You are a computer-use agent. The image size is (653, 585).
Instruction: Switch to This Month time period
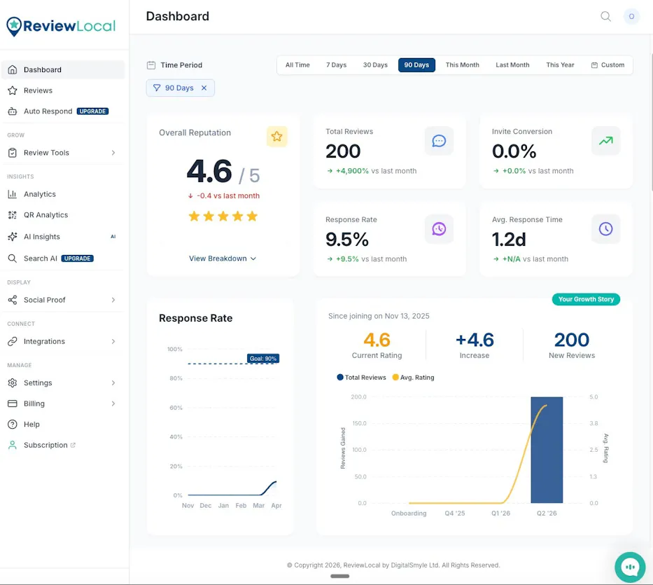point(462,65)
